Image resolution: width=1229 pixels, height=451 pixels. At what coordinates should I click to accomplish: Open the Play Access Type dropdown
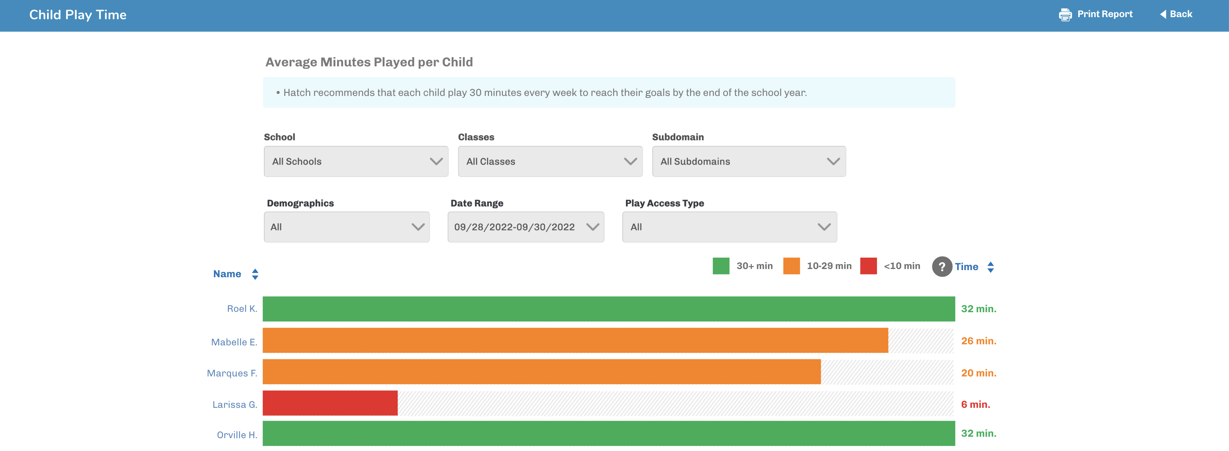[729, 227]
